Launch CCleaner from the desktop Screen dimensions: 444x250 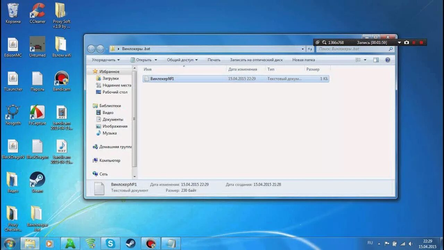[37, 13]
